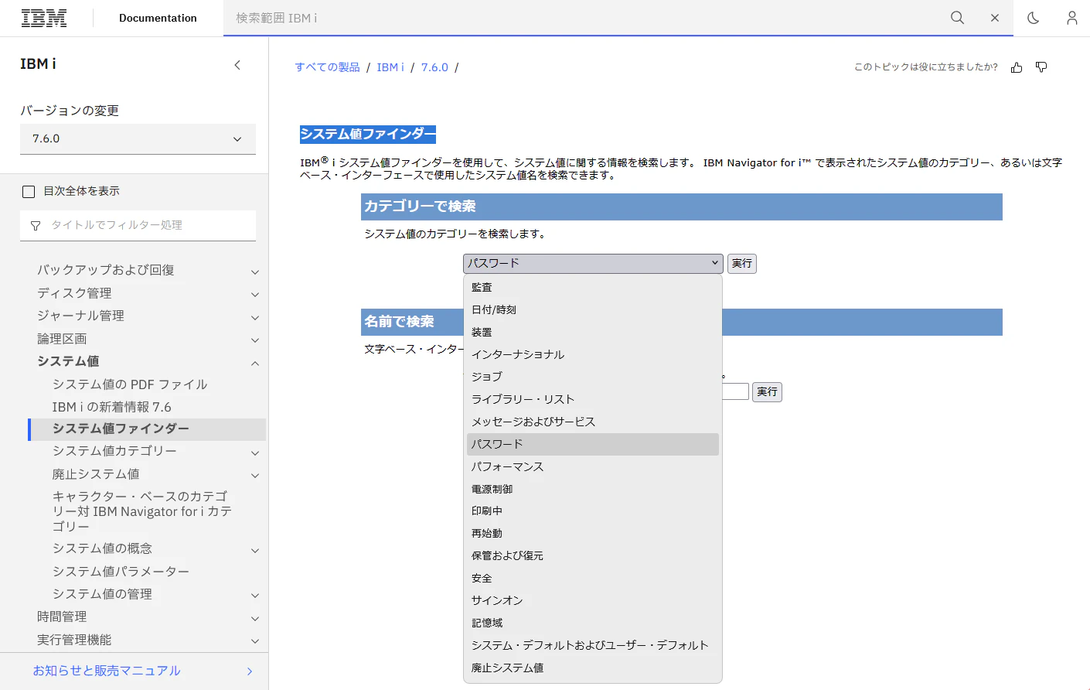
Task: Select 装置 option
Action: click(593, 332)
